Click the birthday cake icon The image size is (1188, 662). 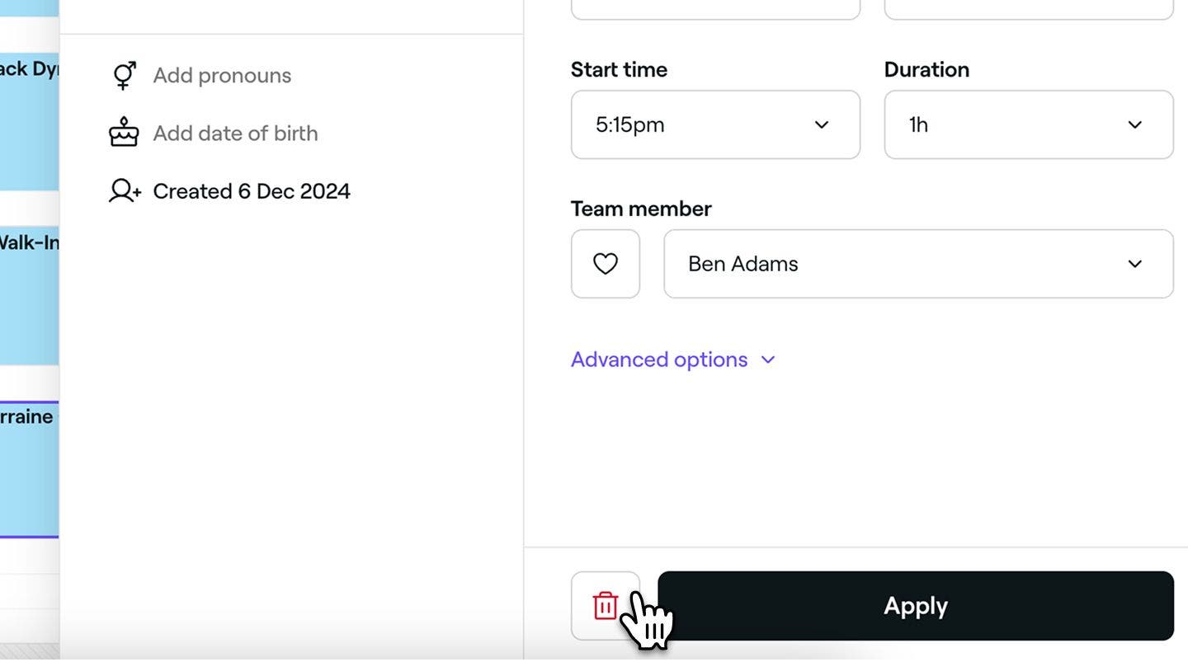[x=124, y=132]
